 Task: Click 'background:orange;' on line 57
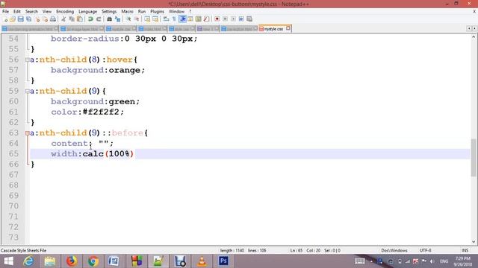click(x=98, y=70)
